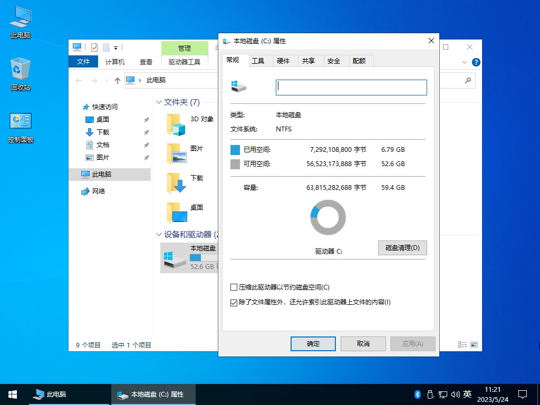Select 图片 in the quick access list
Viewport: 540px width, 405px height.
click(x=103, y=158)
